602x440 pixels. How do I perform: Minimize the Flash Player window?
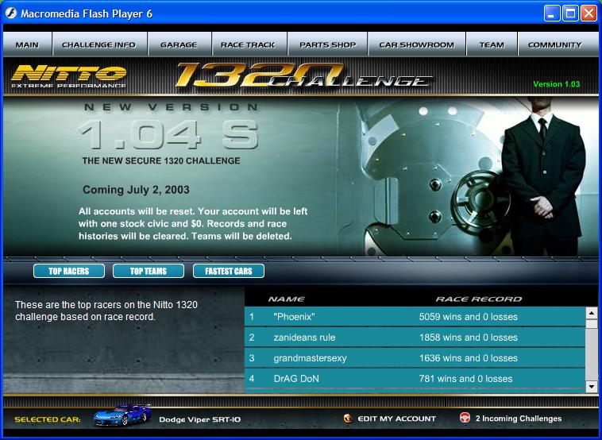click(x=552, y=14)
